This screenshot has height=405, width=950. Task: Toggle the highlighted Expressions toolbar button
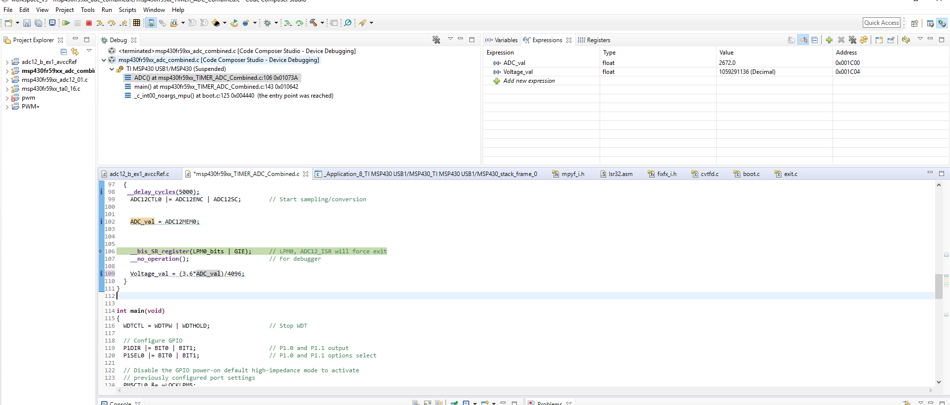coord(803,40)
